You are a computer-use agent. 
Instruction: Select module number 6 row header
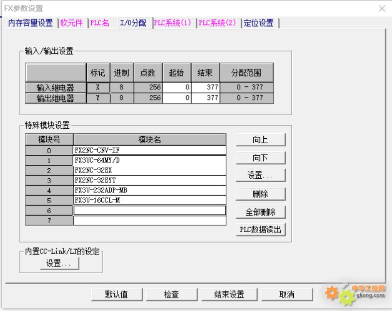pyautogui.click(x=49, y=211)
